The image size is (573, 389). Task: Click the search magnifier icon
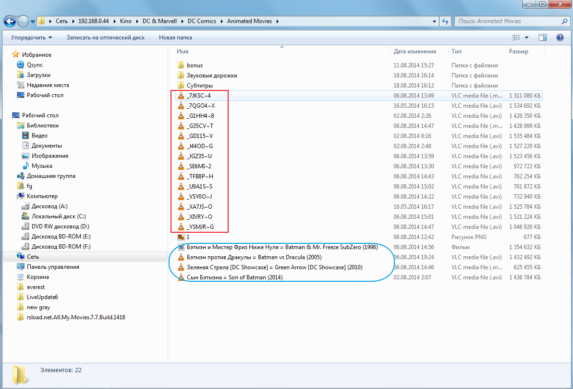(564, 21)
